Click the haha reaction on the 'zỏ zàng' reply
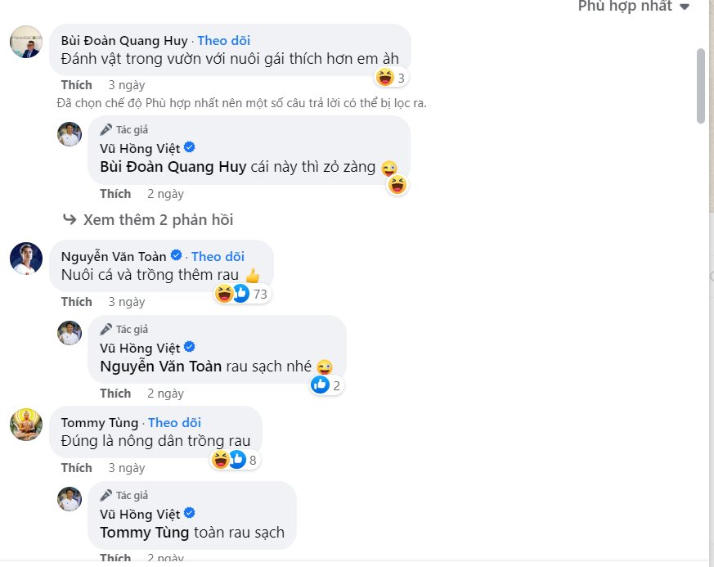Viewport: 714px width, 567px height. pos(397,186)
